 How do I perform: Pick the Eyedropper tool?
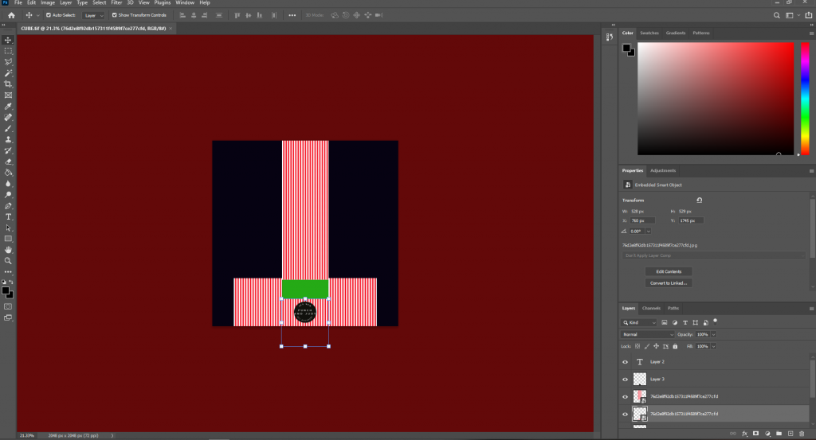(8, 106)
